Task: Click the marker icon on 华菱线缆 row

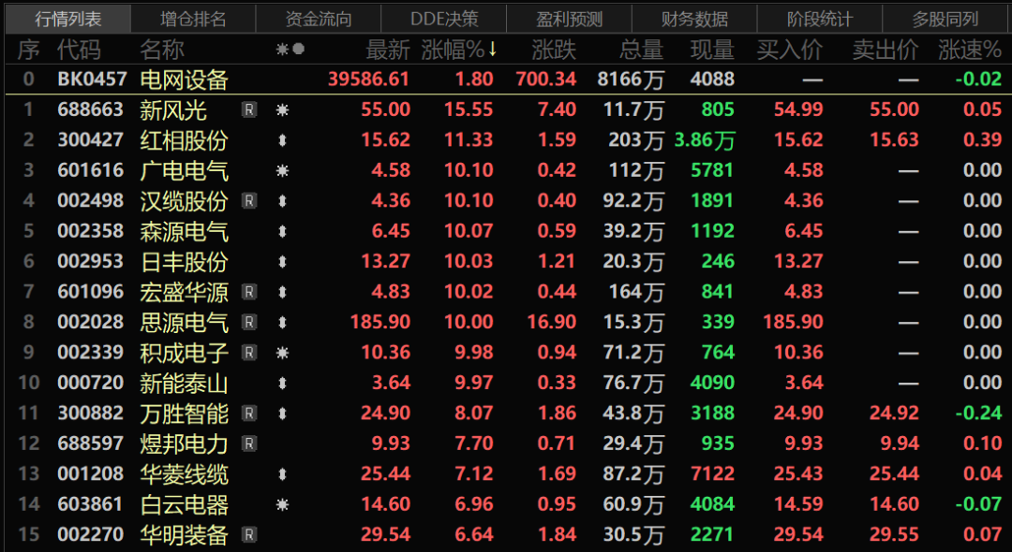Action: click(282, 474)
